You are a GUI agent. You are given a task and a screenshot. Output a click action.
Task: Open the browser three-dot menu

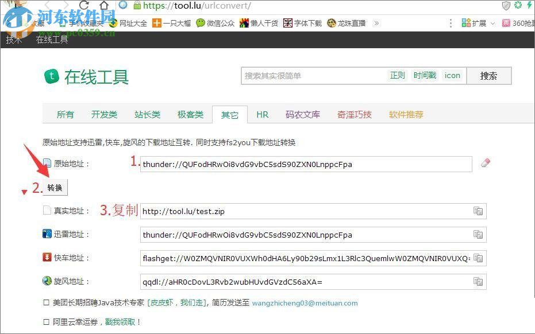click(450, 23)
